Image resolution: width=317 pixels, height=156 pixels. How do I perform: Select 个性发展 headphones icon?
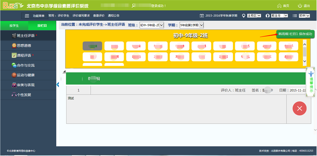point(14,95)
